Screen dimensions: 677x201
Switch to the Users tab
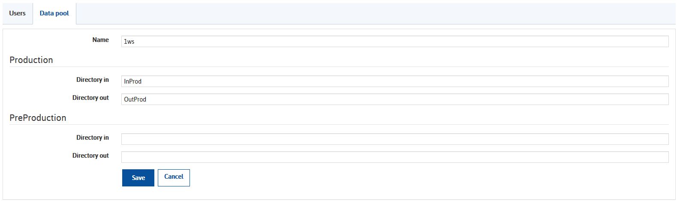pos(17,13)
